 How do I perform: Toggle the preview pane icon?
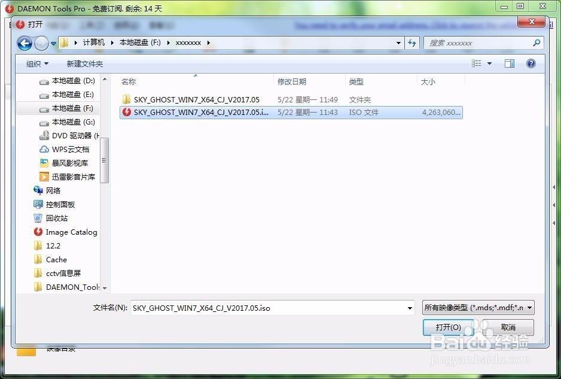coord(510,63)
